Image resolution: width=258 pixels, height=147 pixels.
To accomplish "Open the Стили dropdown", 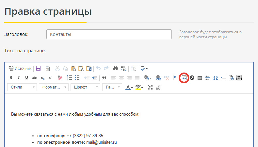I will point(22,87).
